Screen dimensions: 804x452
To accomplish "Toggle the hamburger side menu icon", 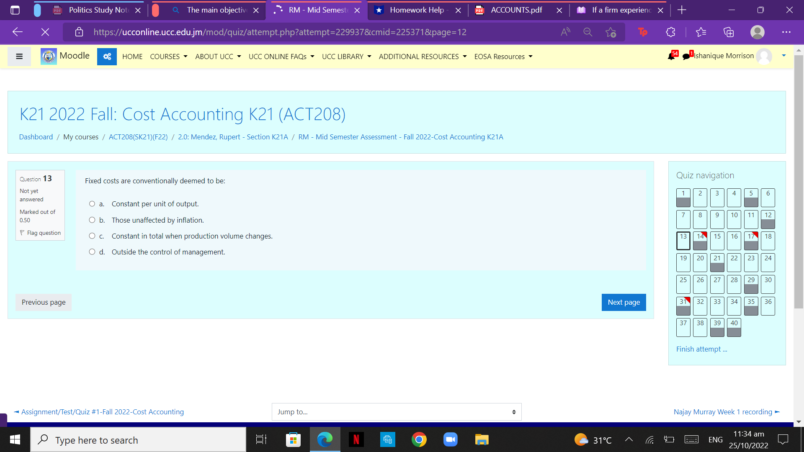I will [x=19, y=56].
